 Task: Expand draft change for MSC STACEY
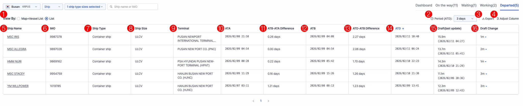pos(486,74)
